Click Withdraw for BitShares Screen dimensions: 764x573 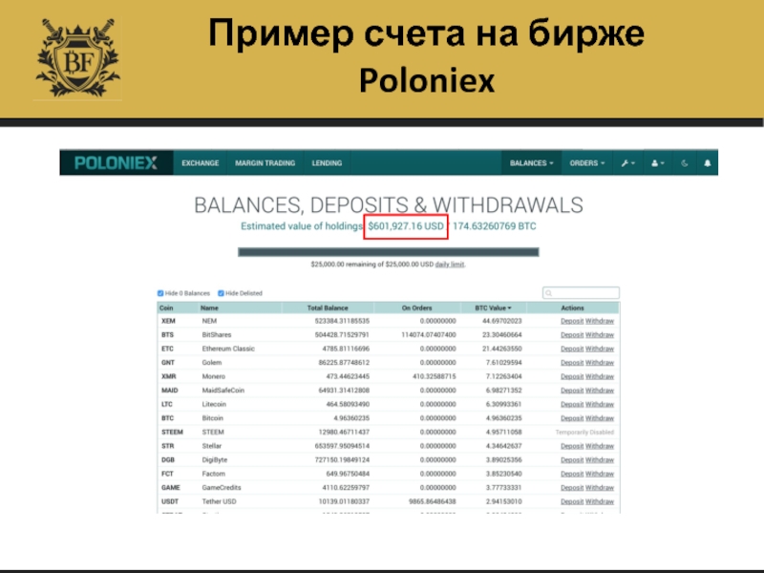[600, 335]
